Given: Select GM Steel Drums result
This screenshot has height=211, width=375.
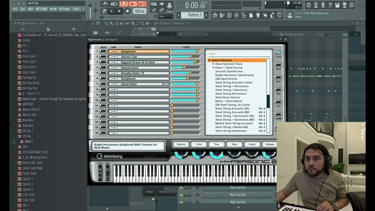Looking at the screenshot, I should 226,79.
